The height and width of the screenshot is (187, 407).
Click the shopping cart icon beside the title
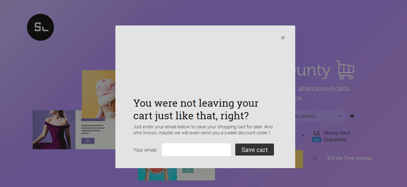(x=345, y=70)
